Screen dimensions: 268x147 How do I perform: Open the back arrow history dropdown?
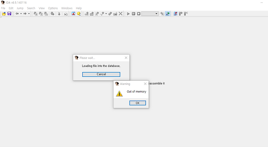point(21,14)
